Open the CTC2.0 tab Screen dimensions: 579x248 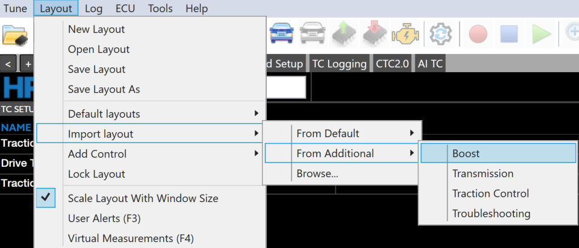393,64
